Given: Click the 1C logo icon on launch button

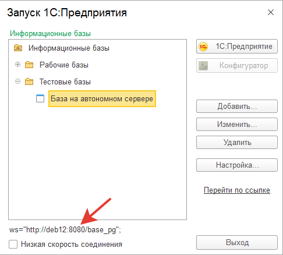Looking at the screenshot, I should point(203,47).
